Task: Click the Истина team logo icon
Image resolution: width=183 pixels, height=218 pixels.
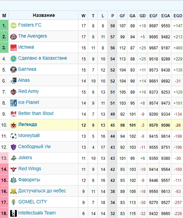Action: click(13, 47)
